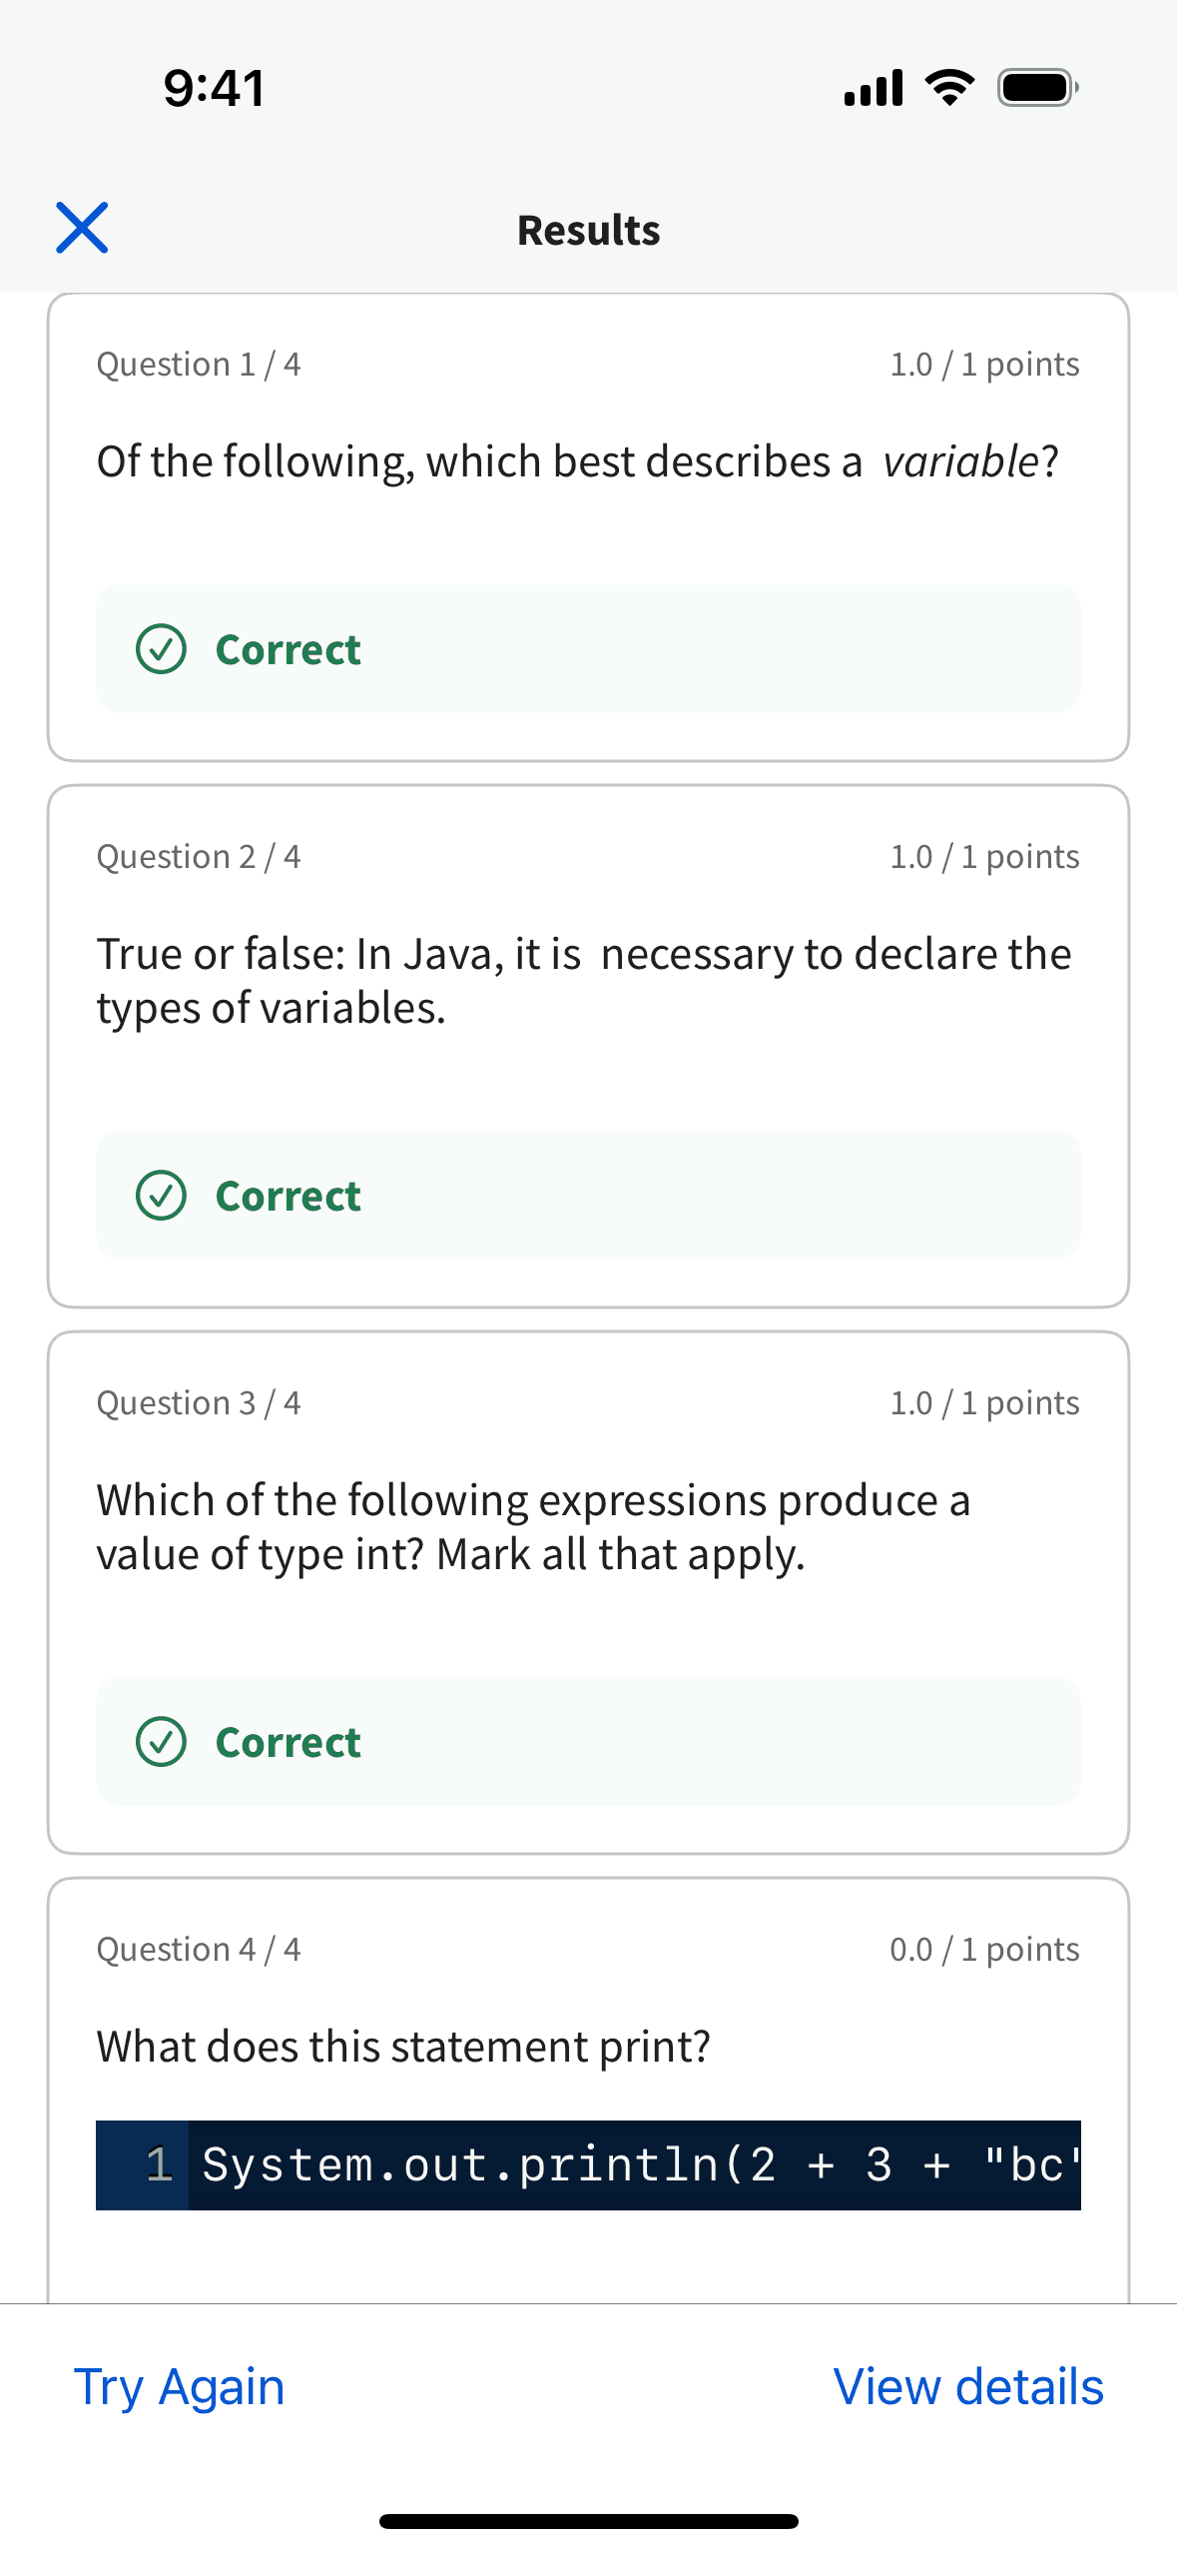Tap the 9:41 clock display
This screenshot has width=1177, height=2553.
click(x=212, y=88)
